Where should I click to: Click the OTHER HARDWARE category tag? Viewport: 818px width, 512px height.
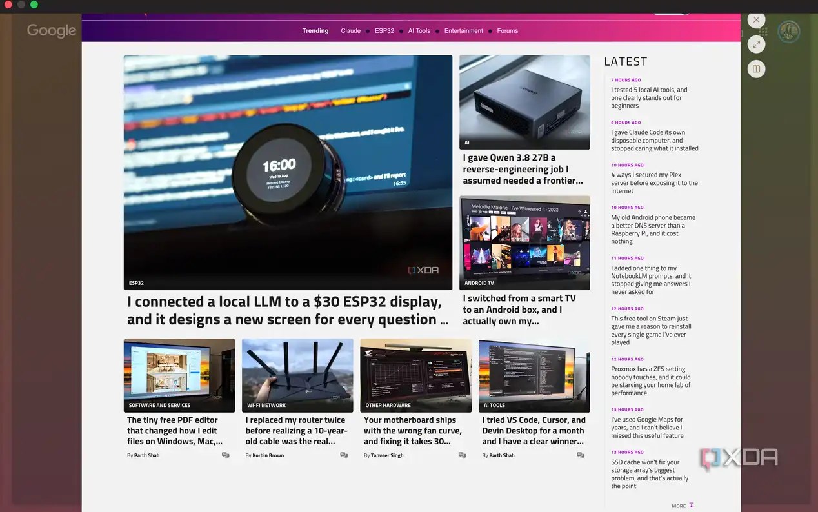tap(388, 406)
